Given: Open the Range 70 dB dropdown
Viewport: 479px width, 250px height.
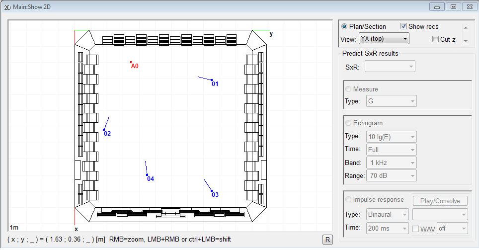Looking at the screenshot, I should [392, 176].
